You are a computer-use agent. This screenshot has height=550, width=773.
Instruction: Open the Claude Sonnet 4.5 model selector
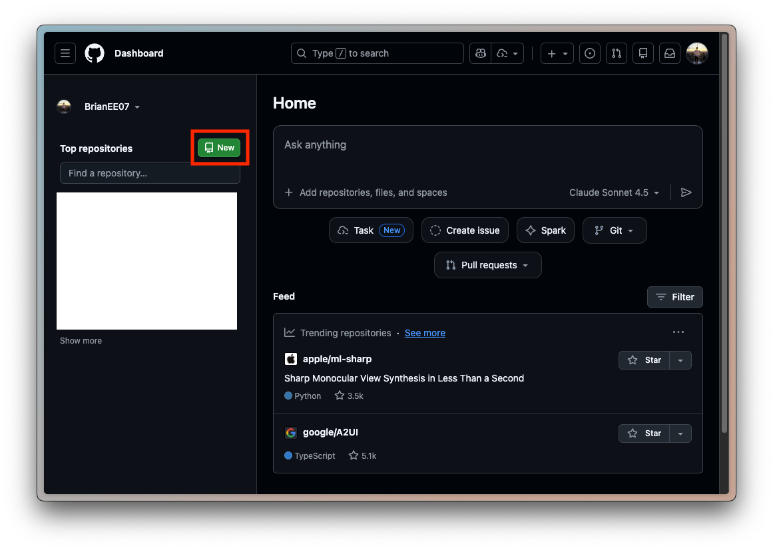tap(614, 192)
